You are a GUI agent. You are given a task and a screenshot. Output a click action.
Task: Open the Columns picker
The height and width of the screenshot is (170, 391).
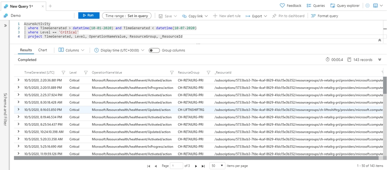point(72,50)
